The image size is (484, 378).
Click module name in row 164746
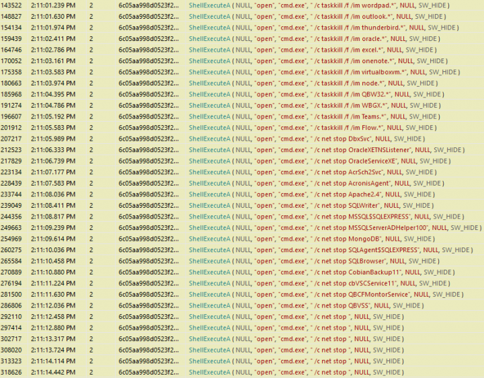149,50
